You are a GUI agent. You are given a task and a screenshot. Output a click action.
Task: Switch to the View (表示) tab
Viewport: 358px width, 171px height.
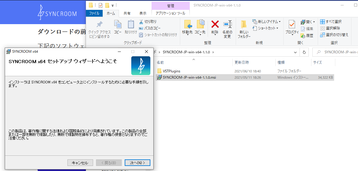tap(143, 13)
